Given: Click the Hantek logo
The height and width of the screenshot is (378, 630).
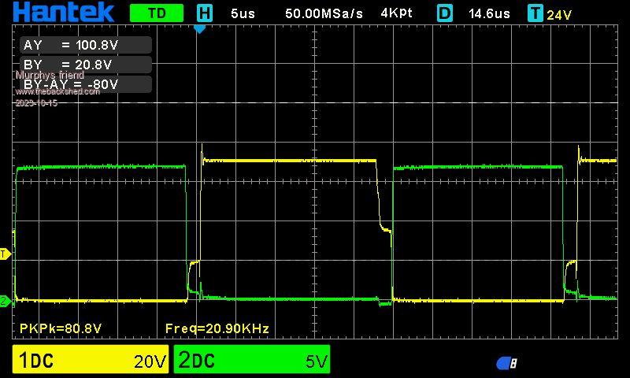Looking at the screenshot, I should tap(63, 13).
